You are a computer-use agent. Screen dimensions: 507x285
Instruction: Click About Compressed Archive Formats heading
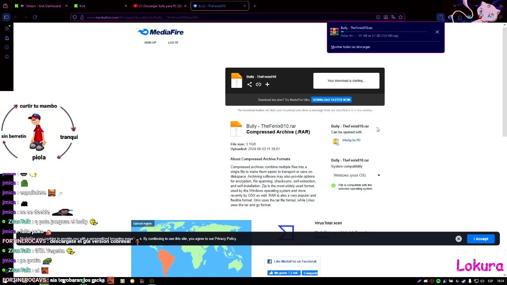260,159
